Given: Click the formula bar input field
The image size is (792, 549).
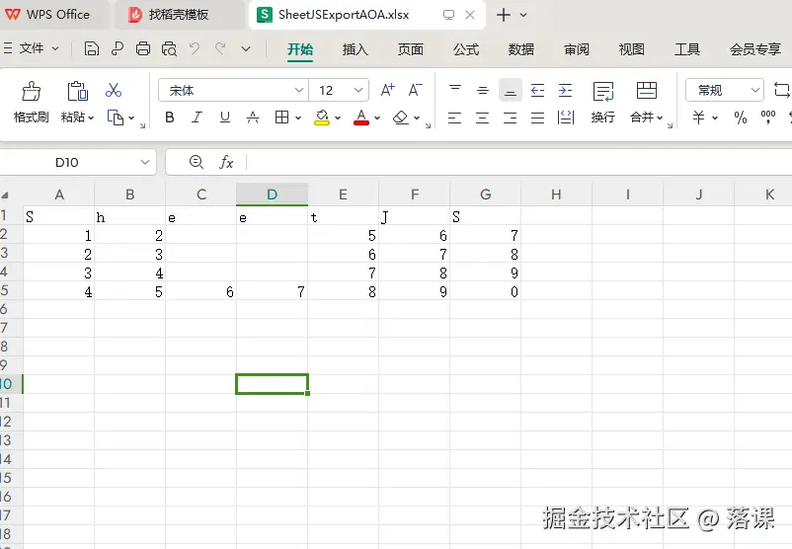Looking at the screenshot, I should click(518, 162).
